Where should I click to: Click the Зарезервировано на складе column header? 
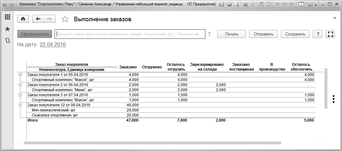click(x=207, y=67)
